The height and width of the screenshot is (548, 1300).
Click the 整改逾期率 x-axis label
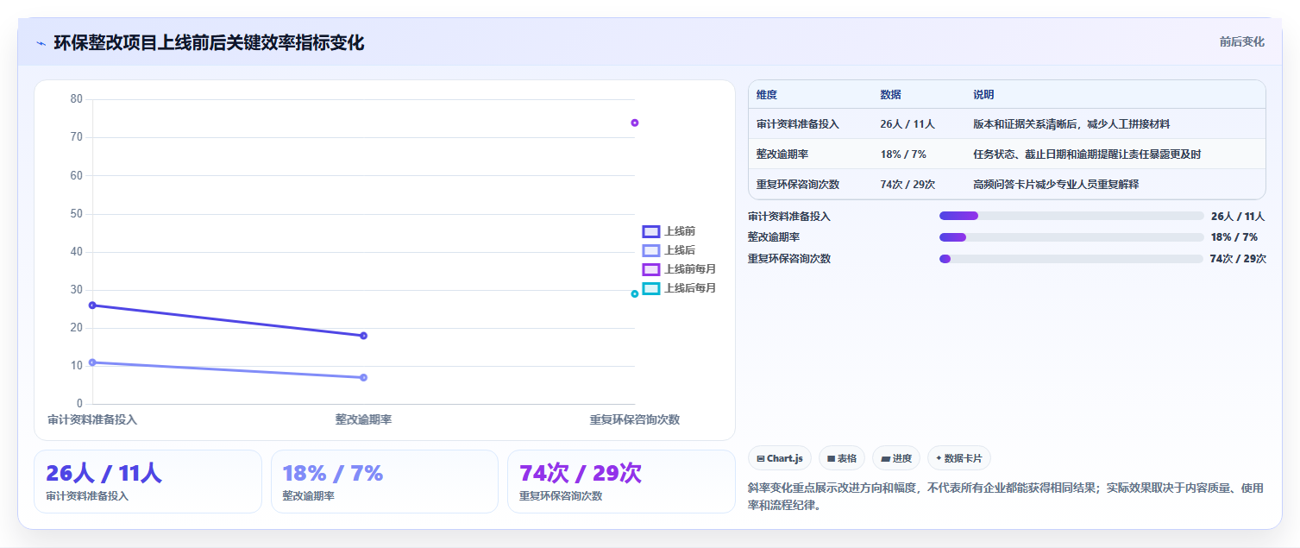click(363, 419)
